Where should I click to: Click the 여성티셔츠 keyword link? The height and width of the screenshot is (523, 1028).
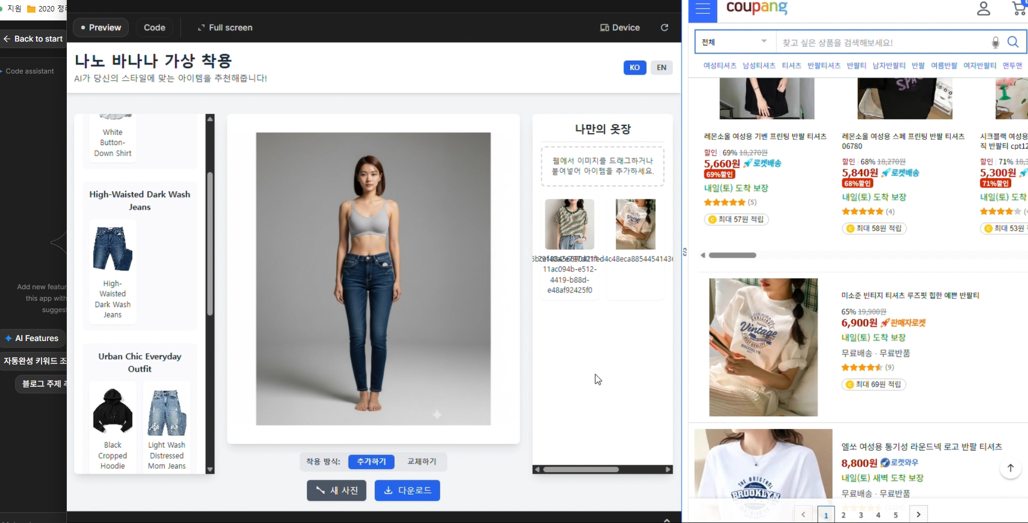[719, 66]
